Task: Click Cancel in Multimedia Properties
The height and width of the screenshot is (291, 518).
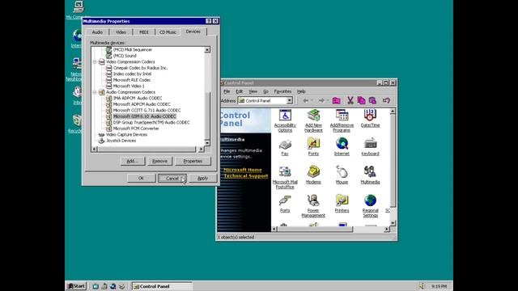Action: click(x=172, y=178)
